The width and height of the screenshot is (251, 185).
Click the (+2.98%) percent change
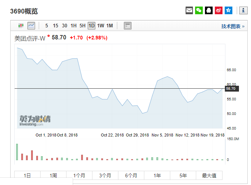pos(97,38)
